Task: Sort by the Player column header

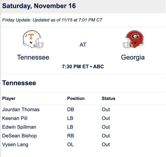Action: (x=9, y=98)
